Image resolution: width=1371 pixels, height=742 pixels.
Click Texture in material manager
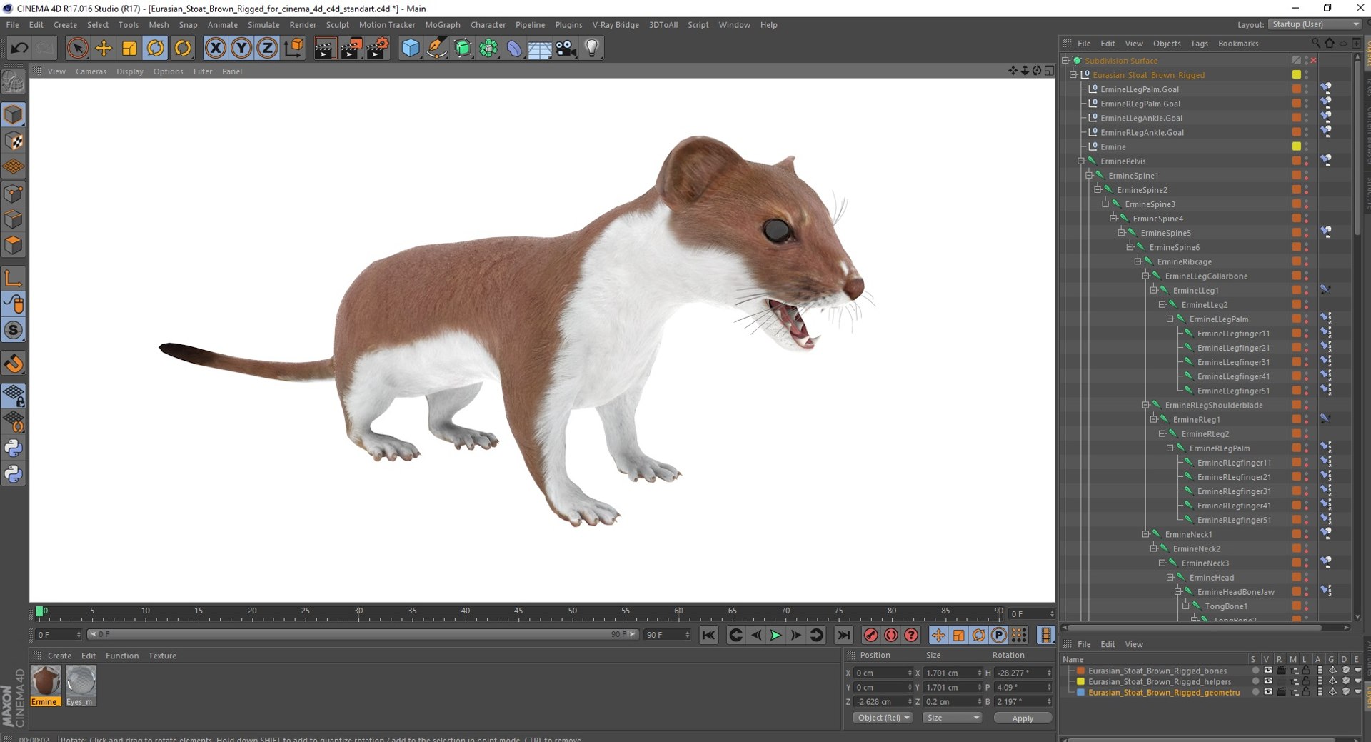pos(162,656)
